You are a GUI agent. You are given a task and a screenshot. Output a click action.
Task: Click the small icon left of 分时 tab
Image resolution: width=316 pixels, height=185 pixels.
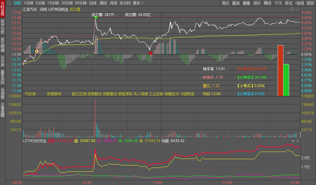click(8, 3)
